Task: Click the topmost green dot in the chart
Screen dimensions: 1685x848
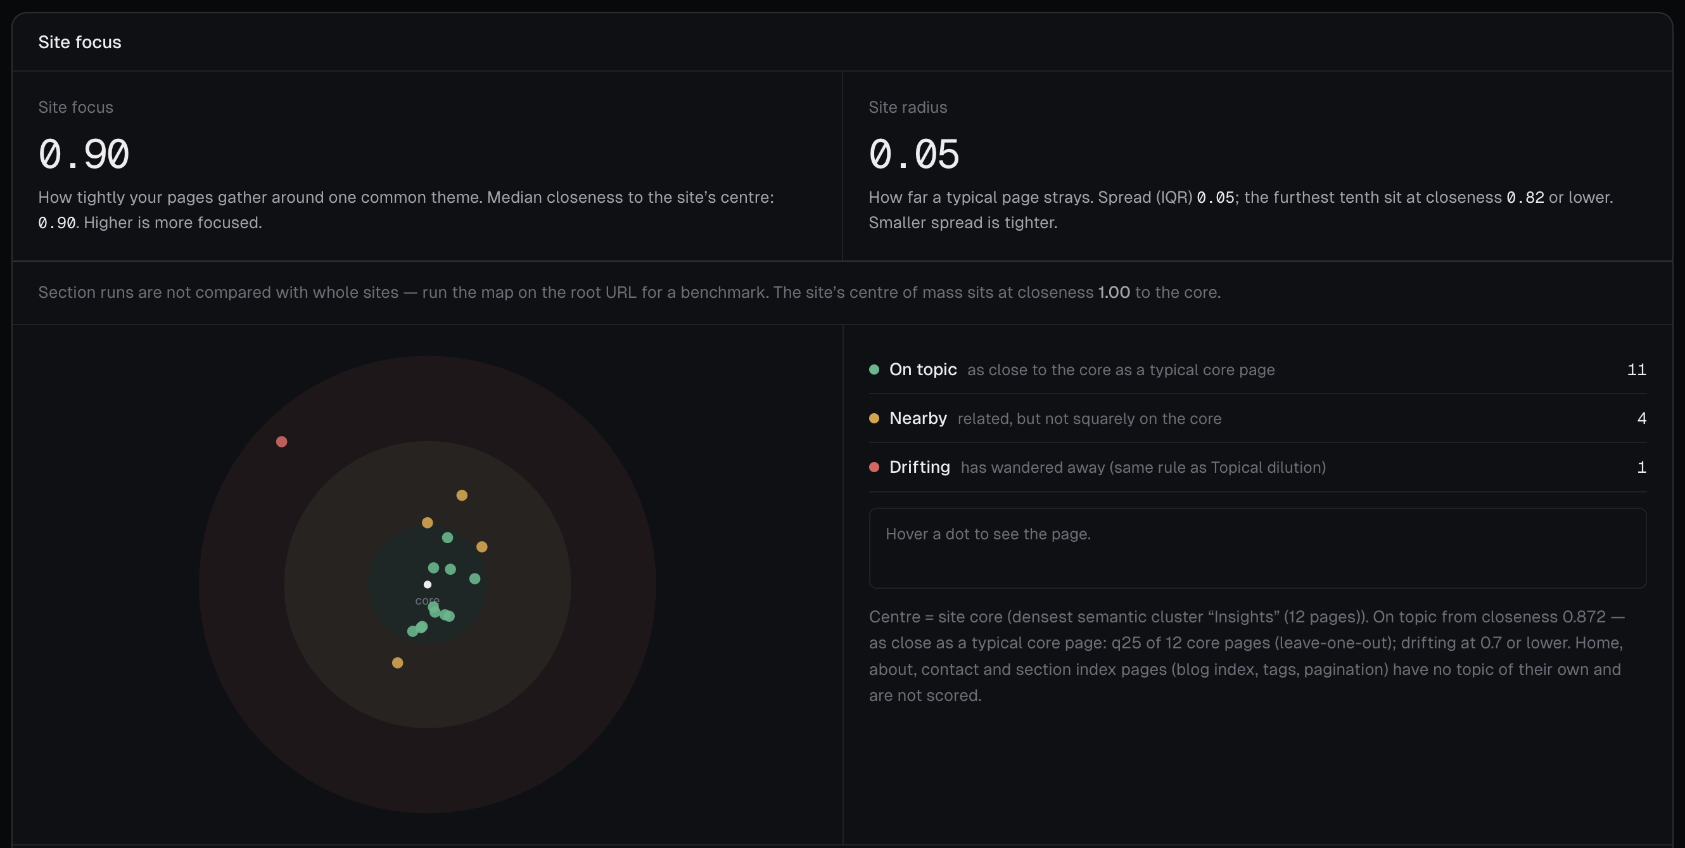Action: pos(447,537)
